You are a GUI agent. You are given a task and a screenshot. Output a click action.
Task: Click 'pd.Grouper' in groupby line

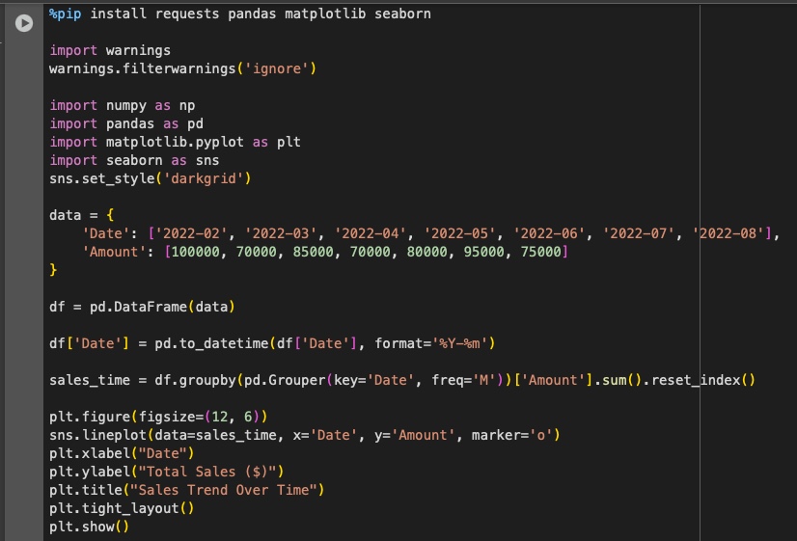click(x=285, y=380)
